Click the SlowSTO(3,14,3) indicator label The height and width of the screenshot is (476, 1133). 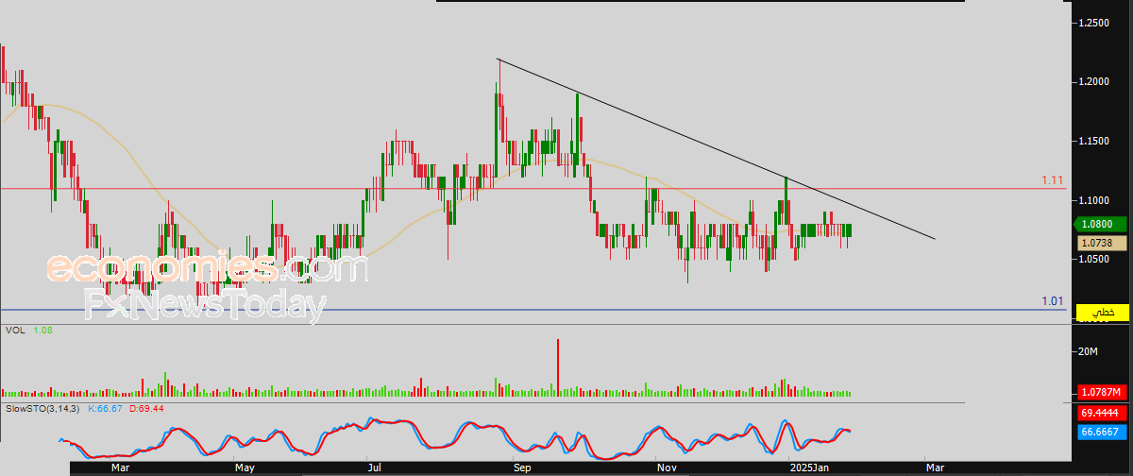click(x=43, y=408)
